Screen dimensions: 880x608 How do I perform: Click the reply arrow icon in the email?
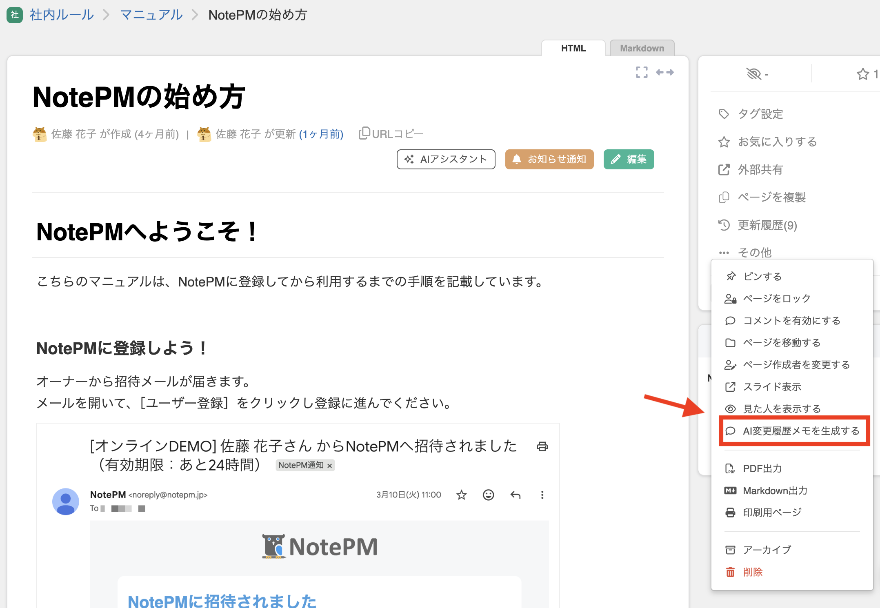pos(516,495)
